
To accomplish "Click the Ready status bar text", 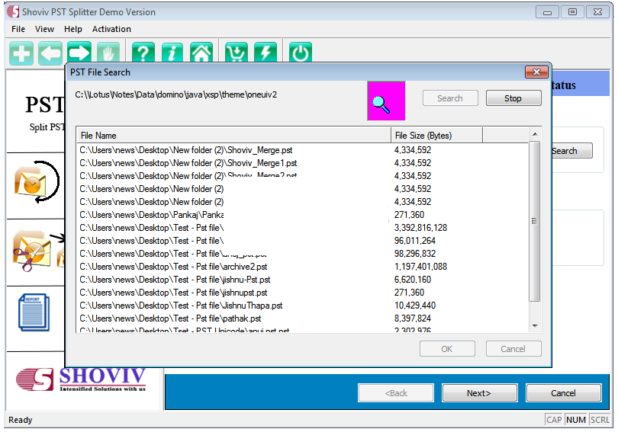I will click(20, 421).
